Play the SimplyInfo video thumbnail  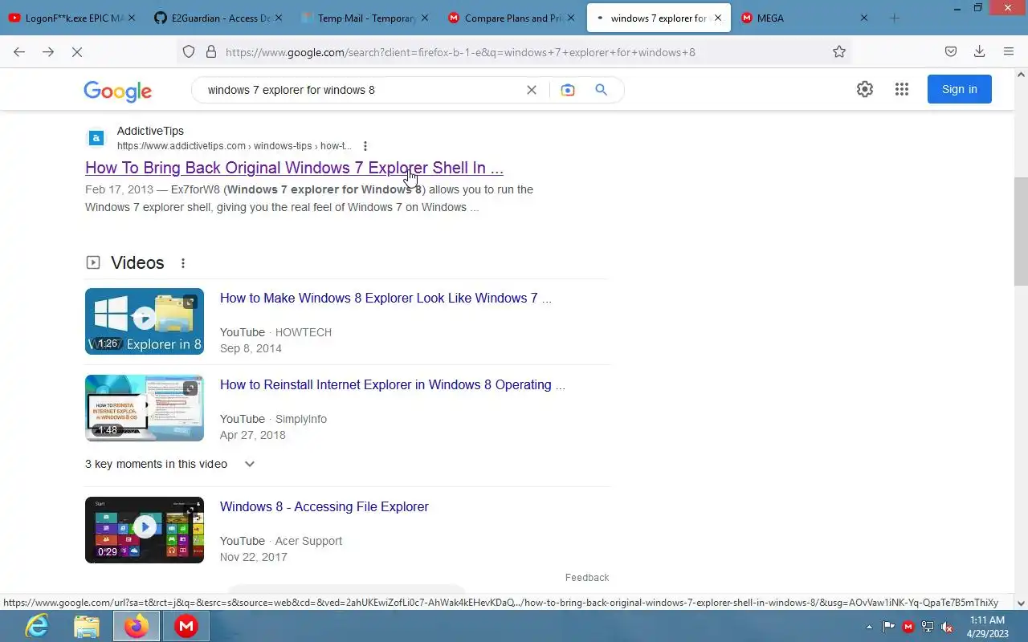point(145,408)
